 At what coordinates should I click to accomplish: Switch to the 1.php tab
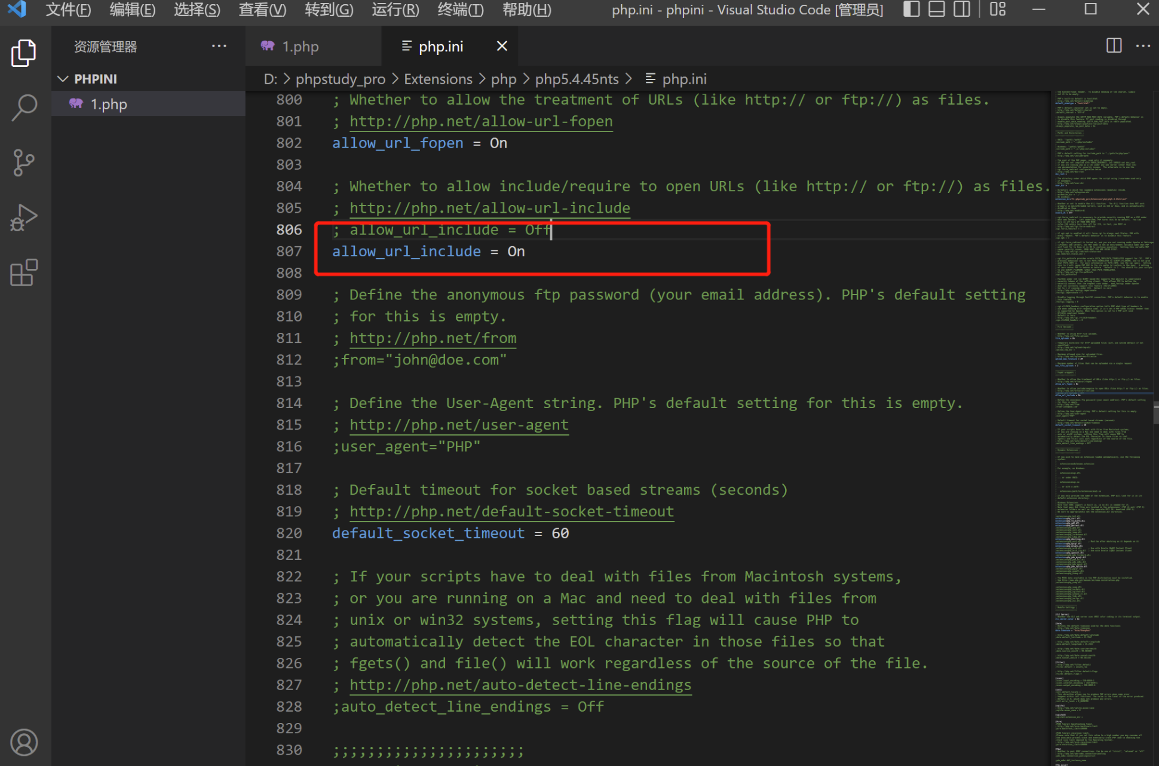pyautogui.click(x=314, y=46)
